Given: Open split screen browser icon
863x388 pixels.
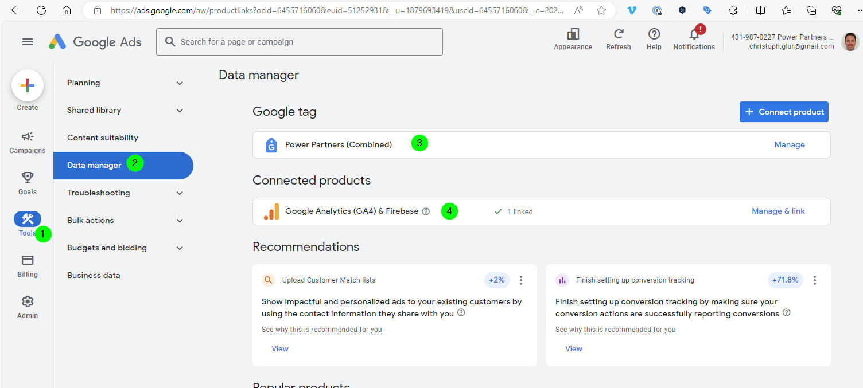Looking at the screenshot, I should (760, 10).
